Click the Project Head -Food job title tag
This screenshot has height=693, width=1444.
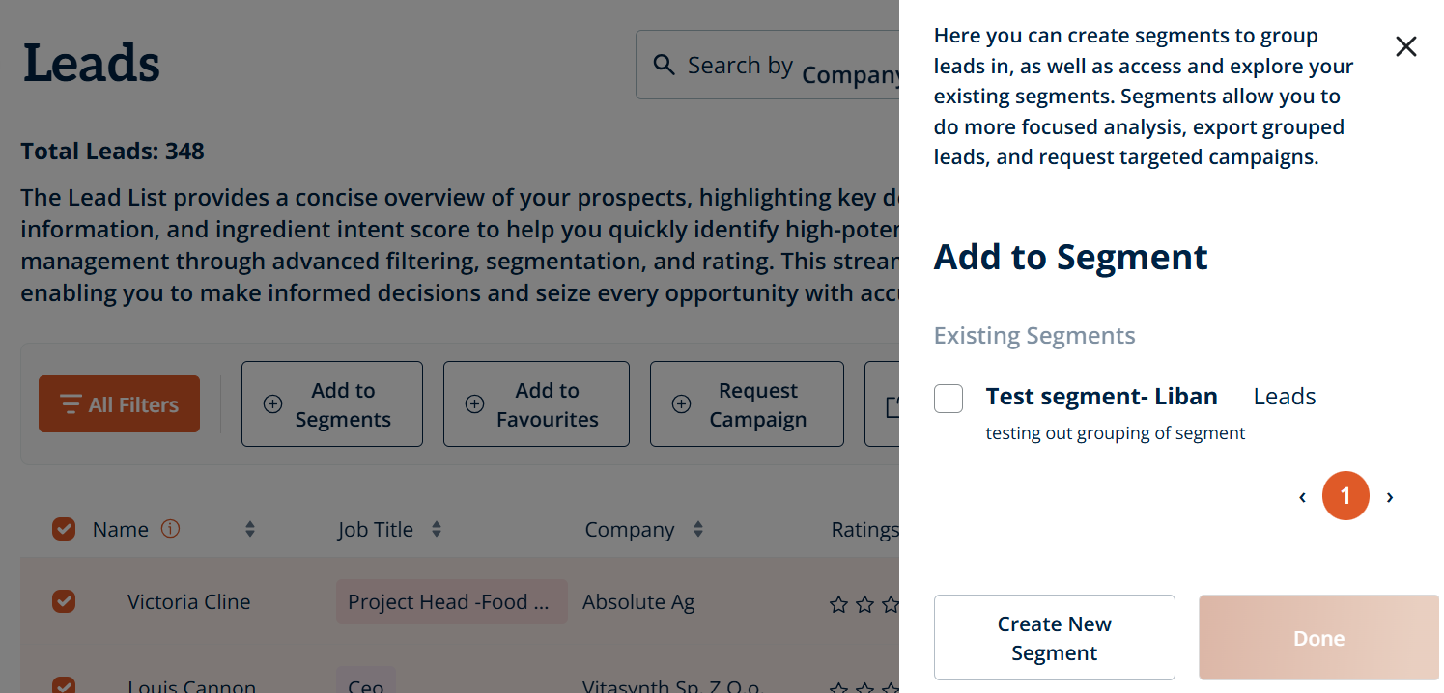[451, 601]
